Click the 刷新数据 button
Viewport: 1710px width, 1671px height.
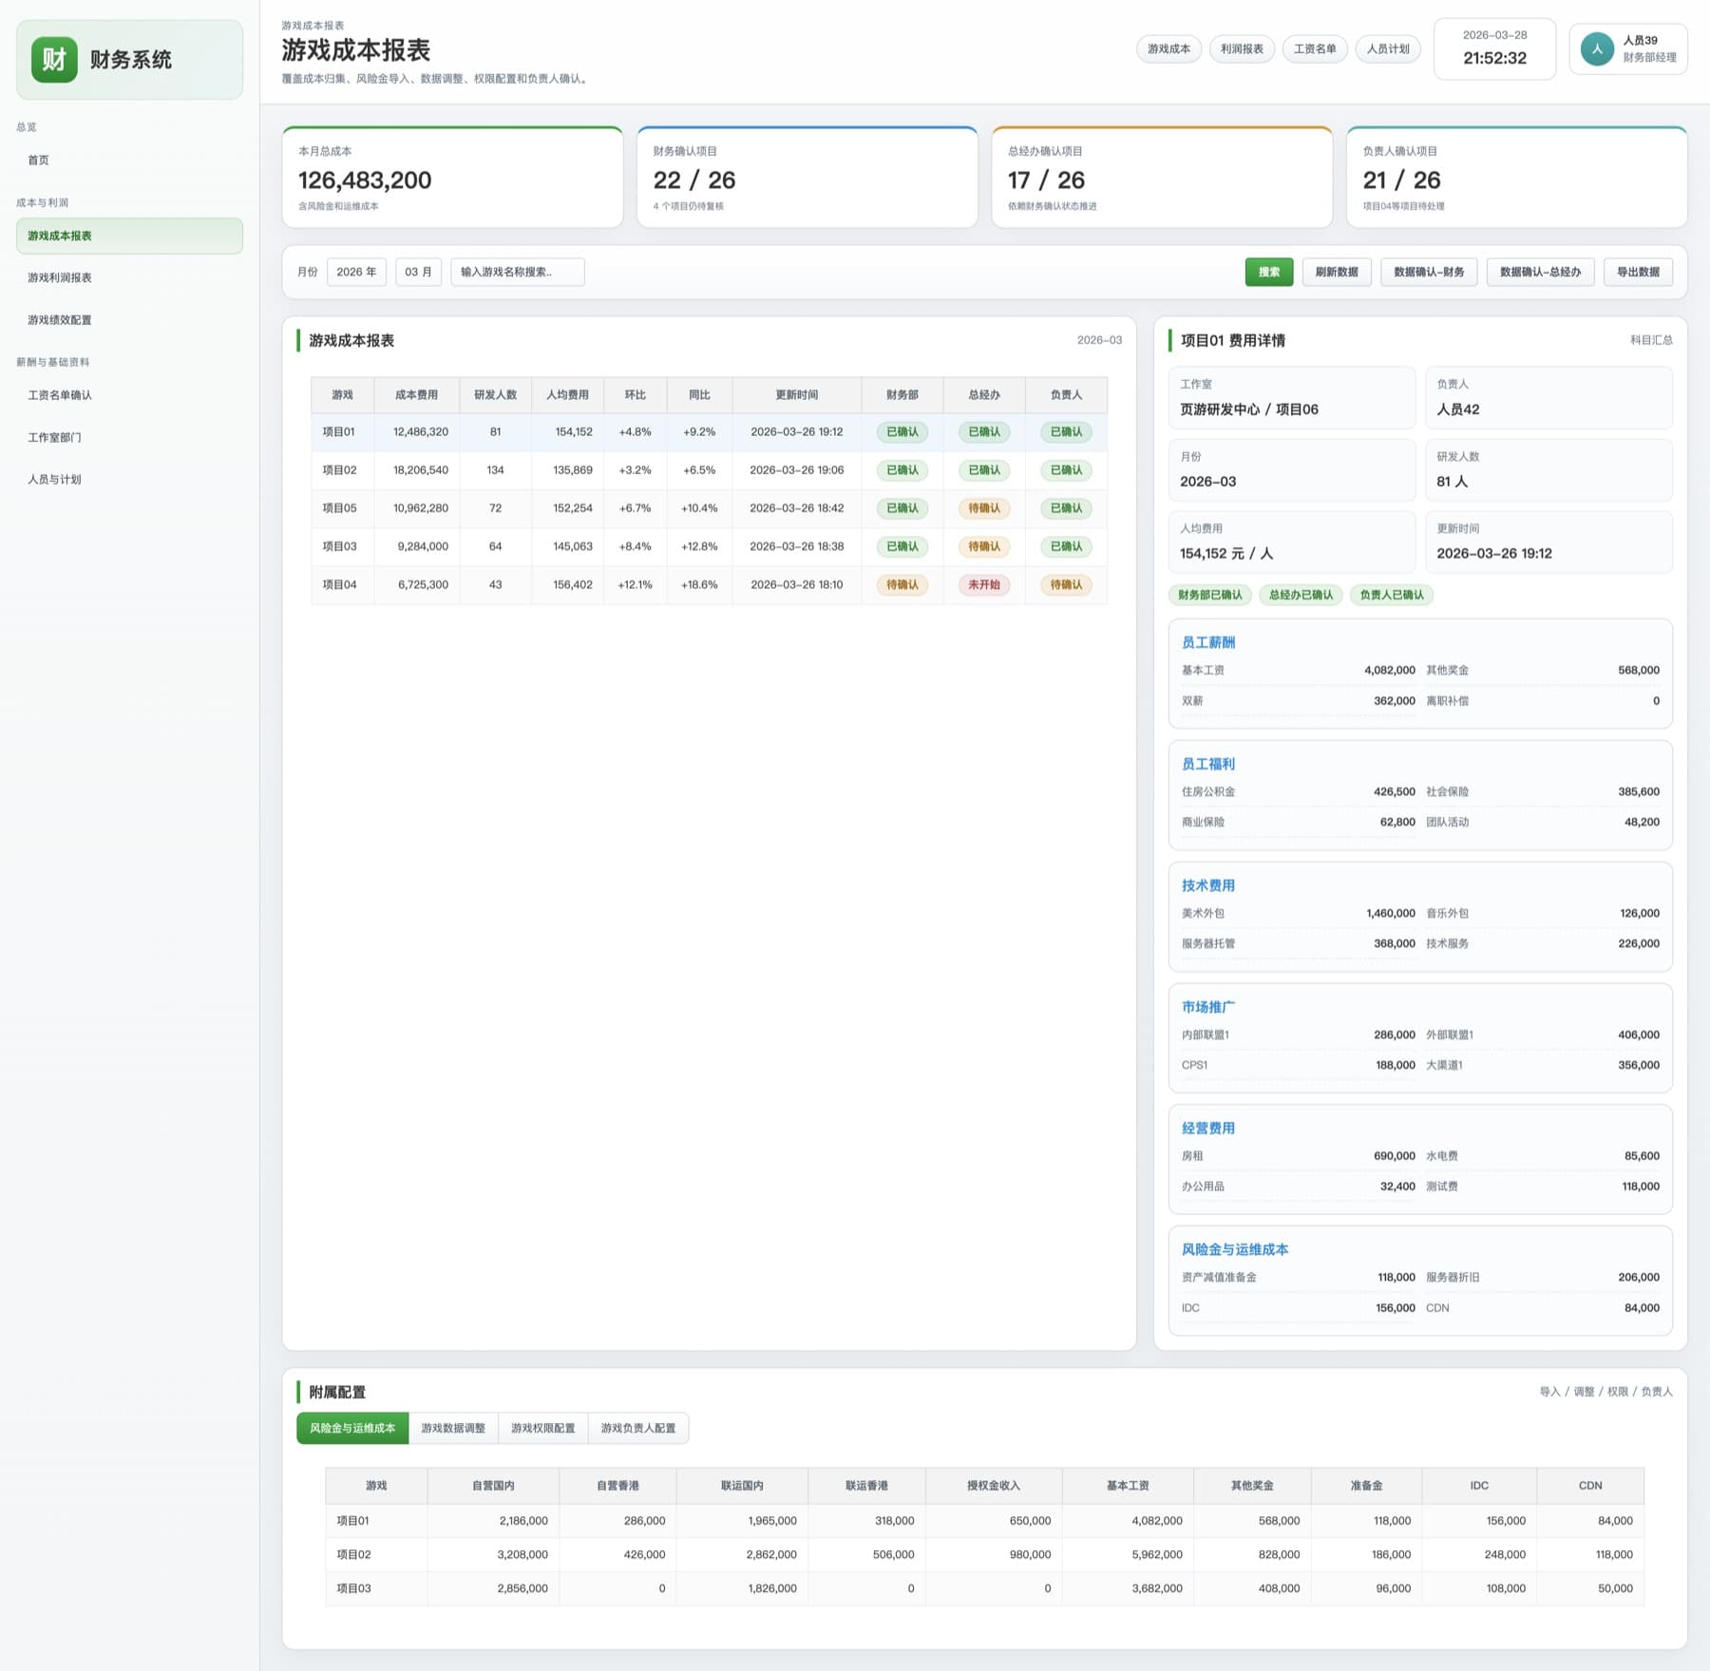[1337, 272]
